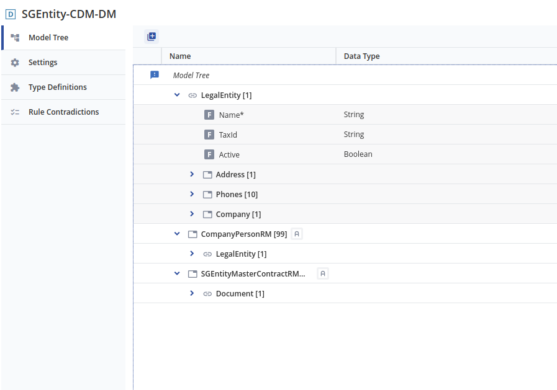Switch to Type Definitions tab

[64, 87]
